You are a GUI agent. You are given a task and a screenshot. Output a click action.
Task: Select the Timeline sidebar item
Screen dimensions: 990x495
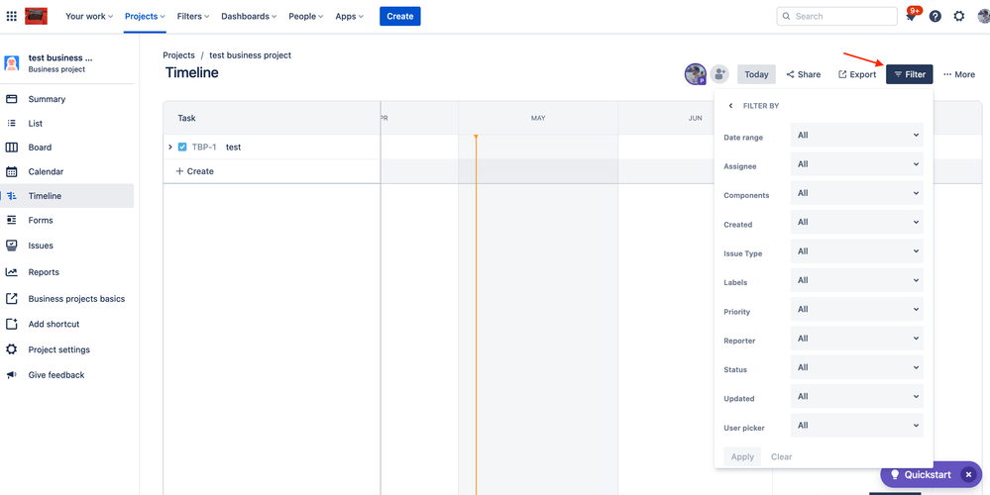[x=67, y=196]
